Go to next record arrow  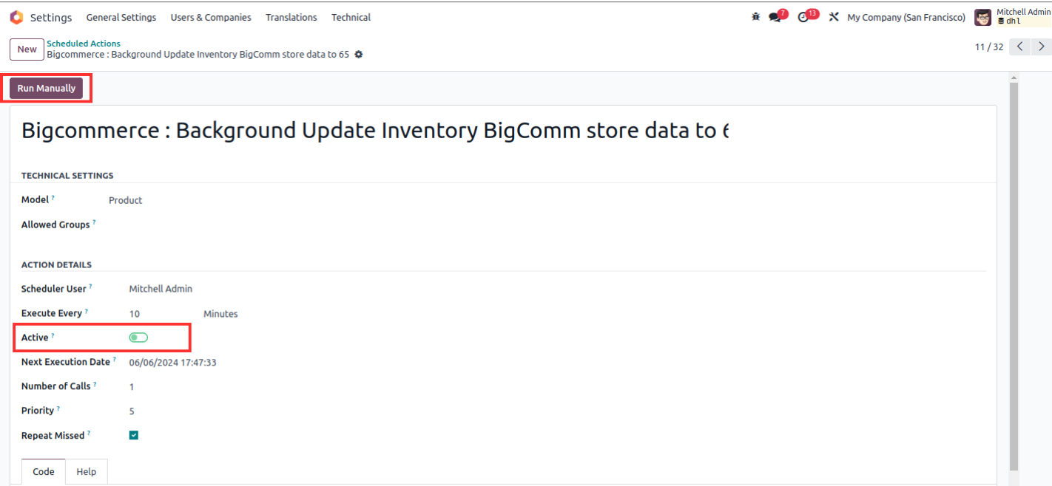(x=1042, y=47)
